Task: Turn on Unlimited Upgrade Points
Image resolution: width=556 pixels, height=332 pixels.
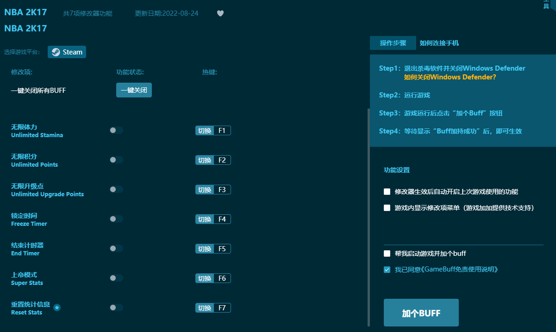Action: pyautogui.click(x=116, y=189)
